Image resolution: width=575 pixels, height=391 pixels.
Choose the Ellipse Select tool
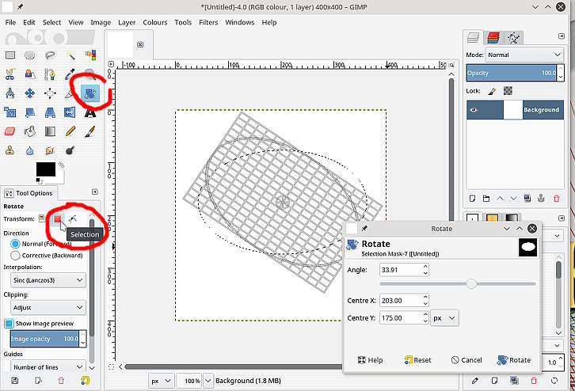tap(30, 55)
